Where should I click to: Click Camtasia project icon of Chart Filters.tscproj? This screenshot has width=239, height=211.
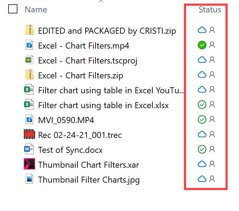29,60
